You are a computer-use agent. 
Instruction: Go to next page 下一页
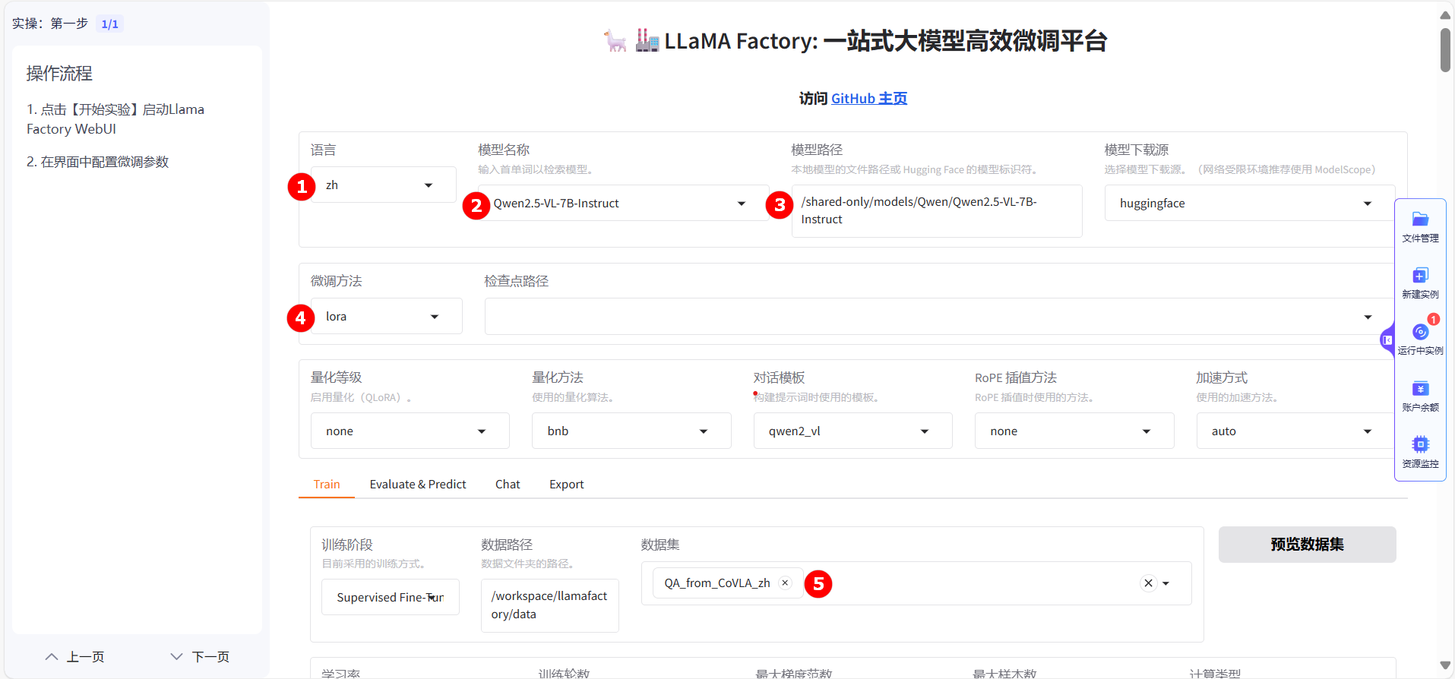pos(200,657)
